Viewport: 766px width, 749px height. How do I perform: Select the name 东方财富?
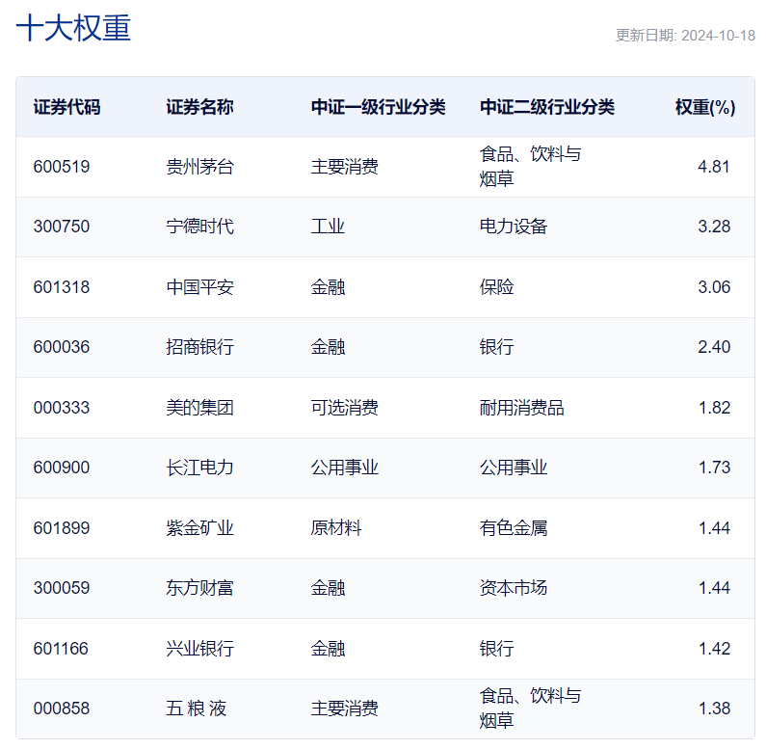199,588
